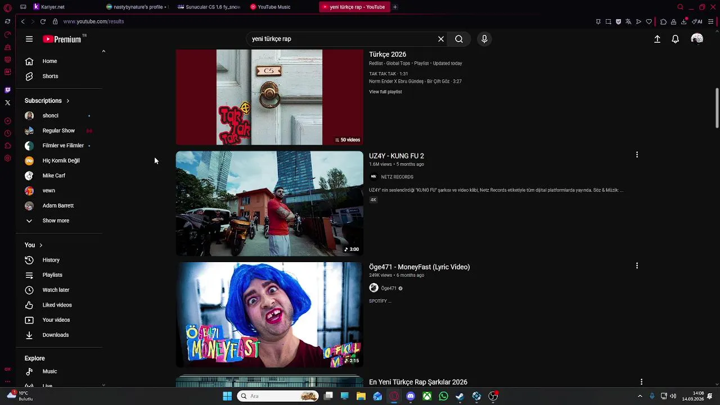Play UZ4Y KUNG FU 2 video thumbnail
The height and width of the screenshot is (405, 720).
269,204
